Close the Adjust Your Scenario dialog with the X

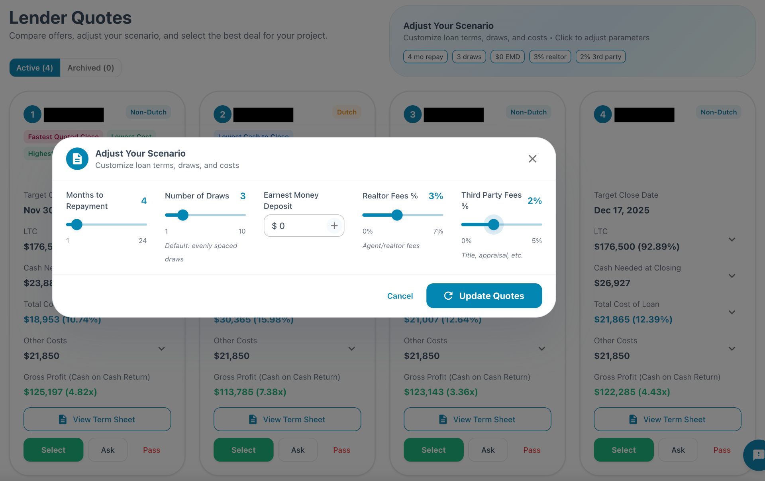coord(532,159)
